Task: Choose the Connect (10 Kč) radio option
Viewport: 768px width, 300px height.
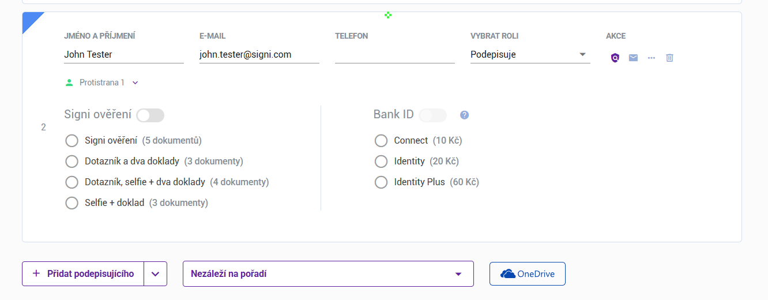Action: [381, 141]
